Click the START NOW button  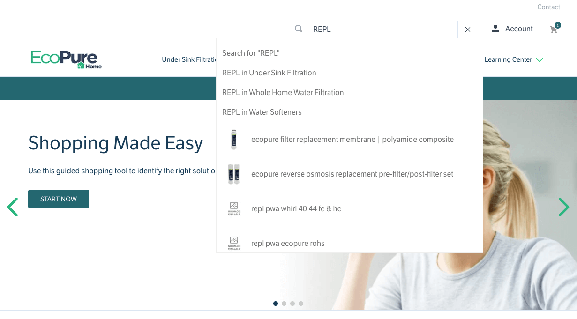coord(59,199)
